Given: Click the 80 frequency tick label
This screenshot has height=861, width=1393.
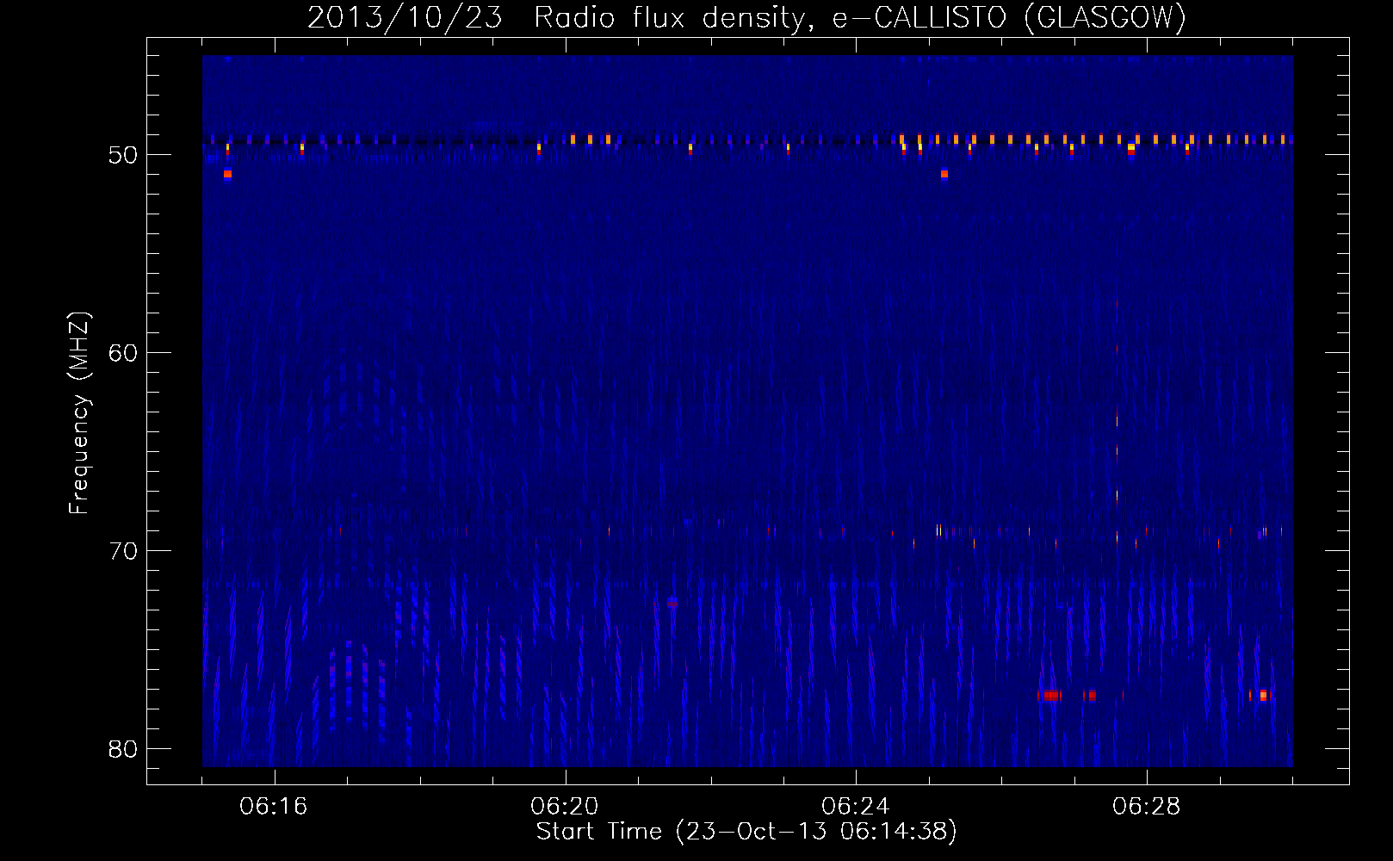Looking at the screenshot, I should (123, 749).
